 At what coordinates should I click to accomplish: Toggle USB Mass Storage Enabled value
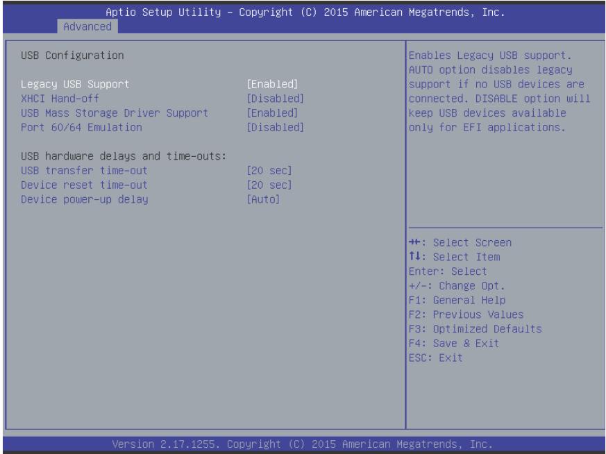click(273, 113)
